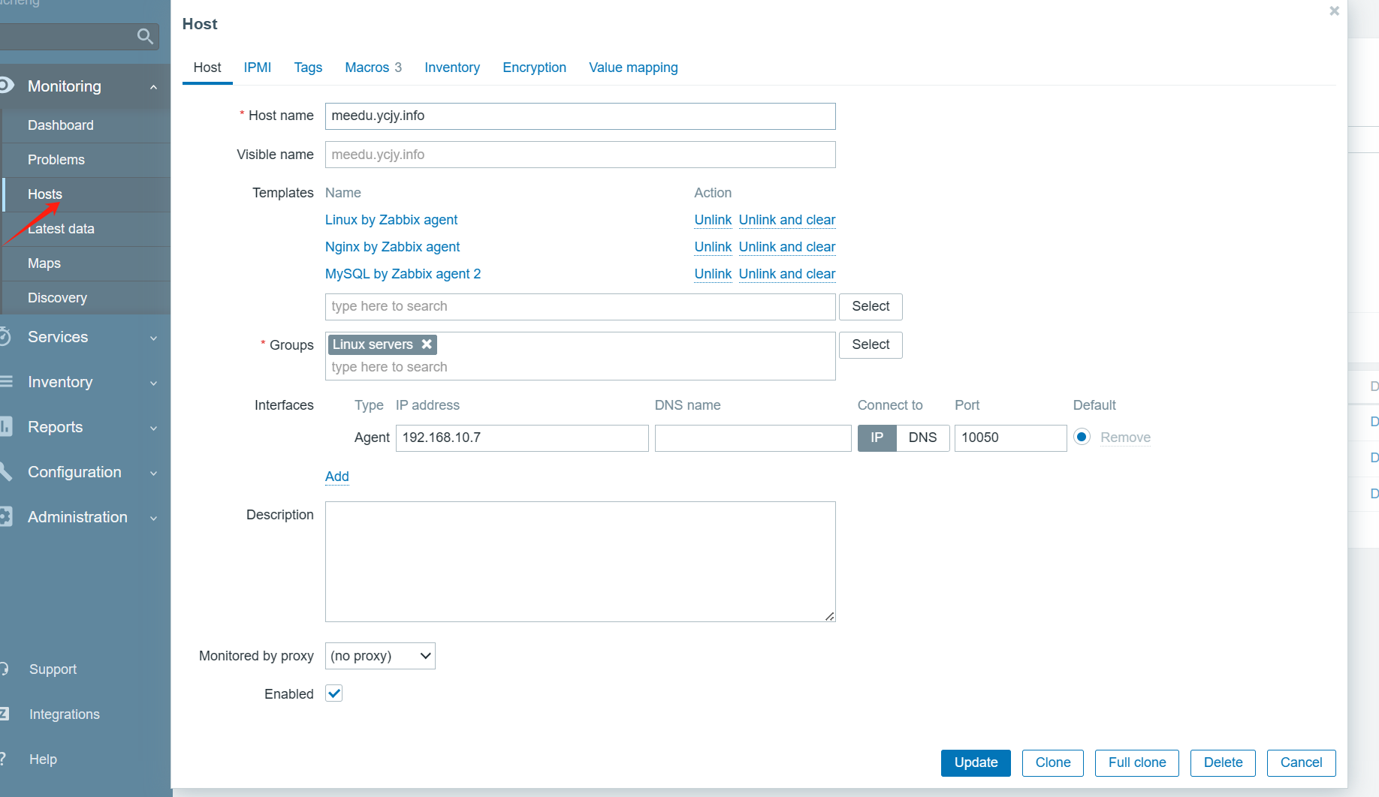Set Connect to mode to IP
The image size is (1379, 797).
(877, 438)
